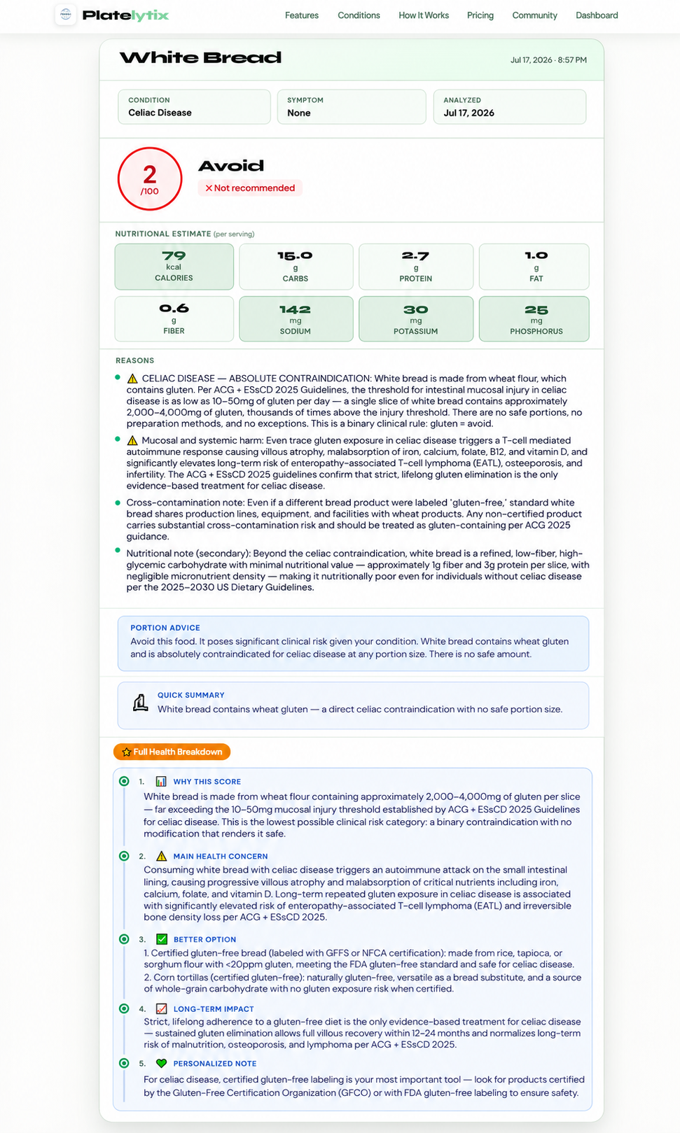The height and width of the screenshot is (1133, 680).
Task: Click the score circle showing 2/100
Action: coord(150,178)
